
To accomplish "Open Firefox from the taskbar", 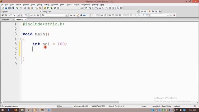I will 16,110.
